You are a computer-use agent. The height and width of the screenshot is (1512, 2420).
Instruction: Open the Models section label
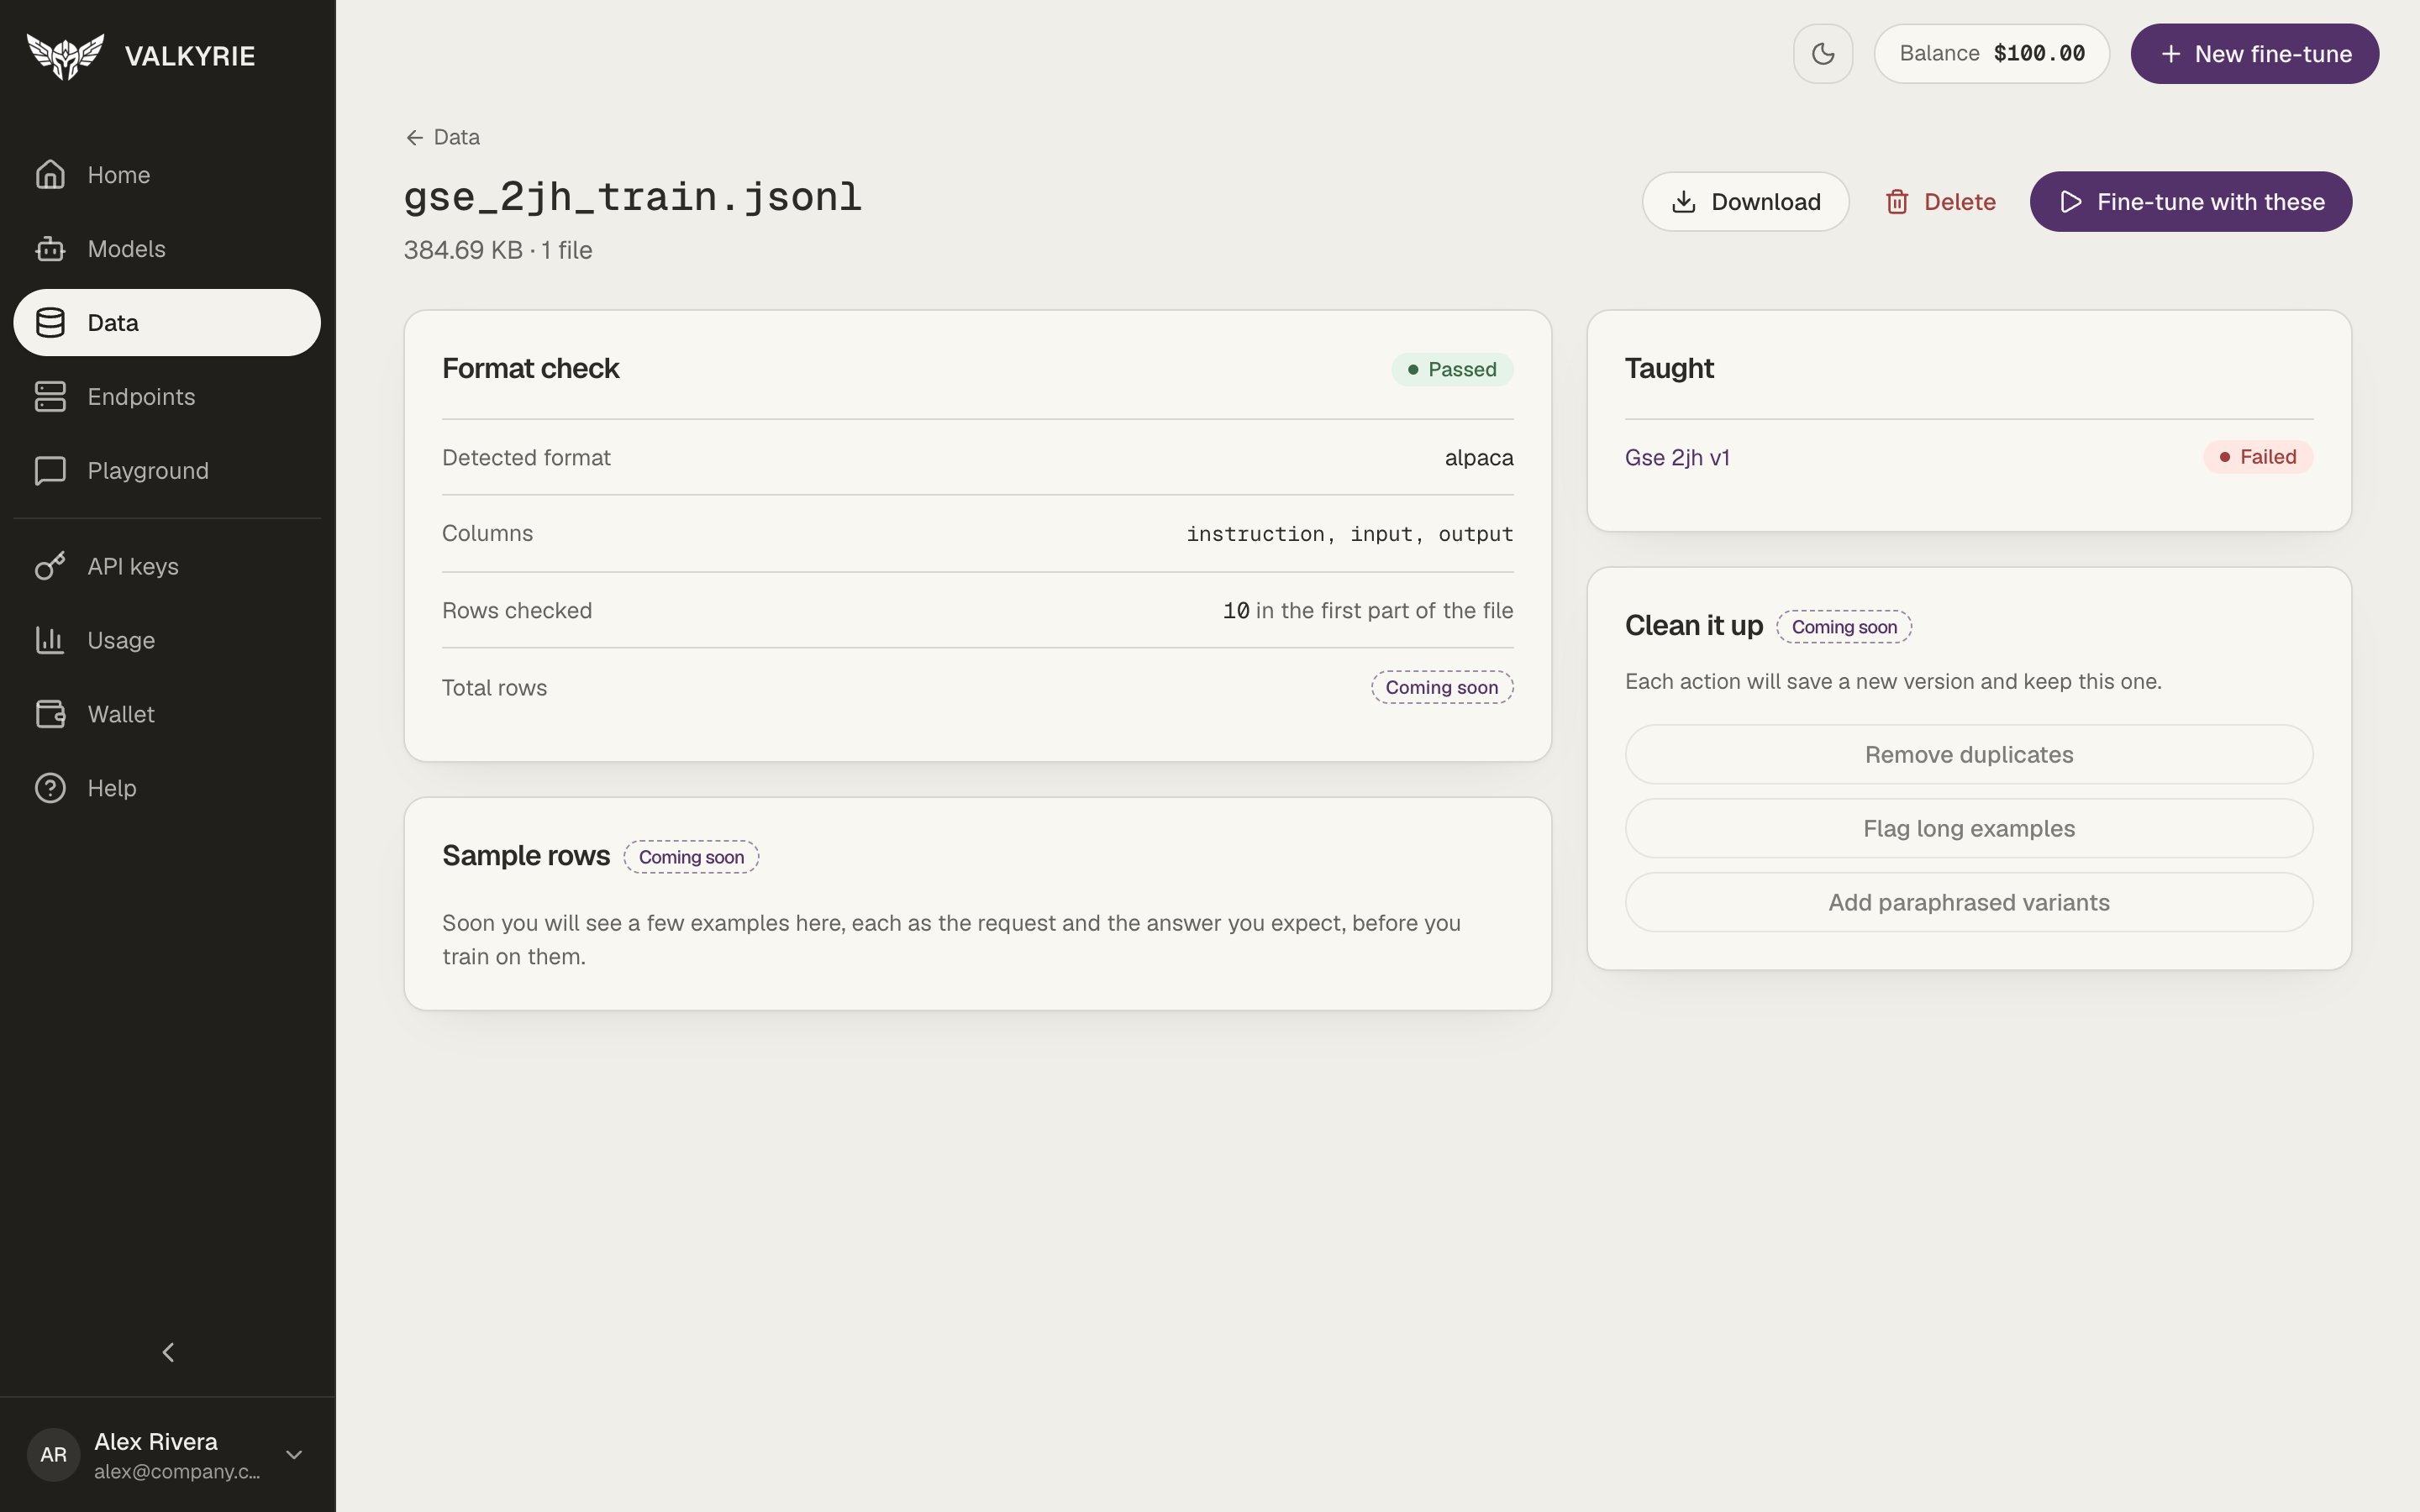click(x=126, y=248)
